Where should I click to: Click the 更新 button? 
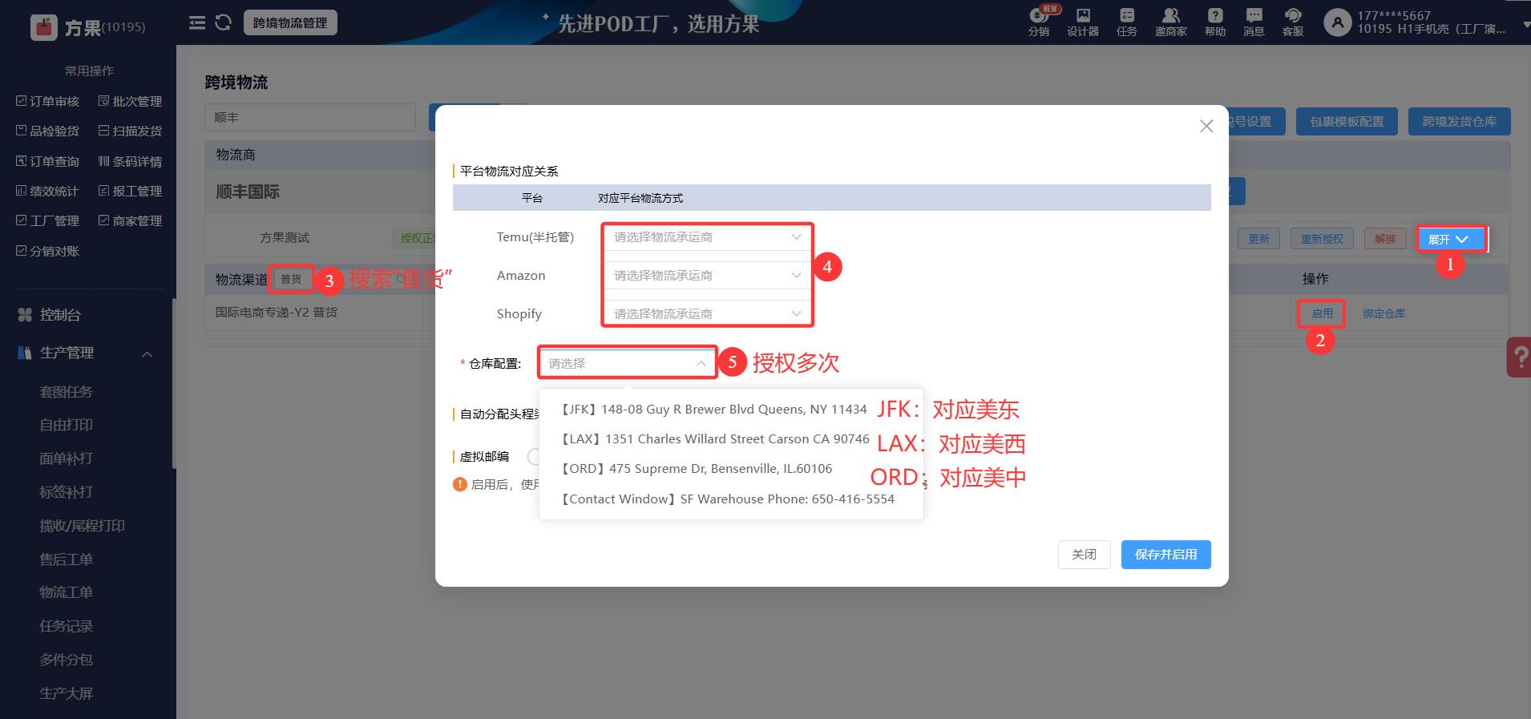tap(1258, 239)
